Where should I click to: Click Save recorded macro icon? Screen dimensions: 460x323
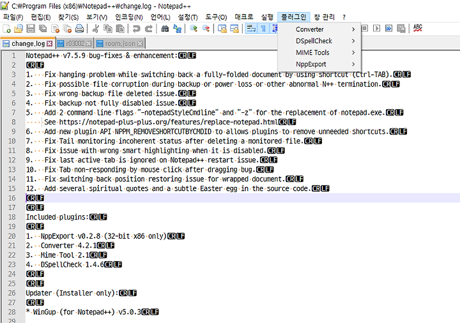point(401,29)
